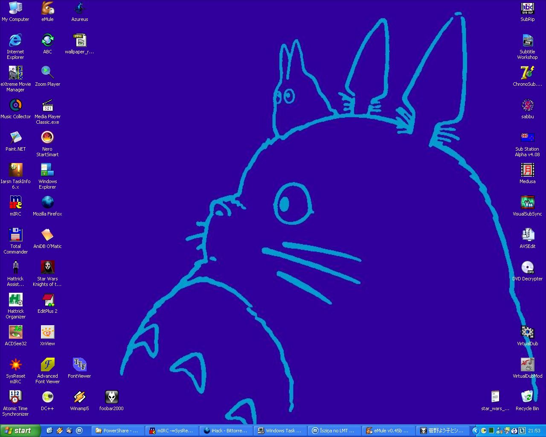Expand hidden system tray icons arrow
This screenshot has height=437, width=546.
coord(476,431)
